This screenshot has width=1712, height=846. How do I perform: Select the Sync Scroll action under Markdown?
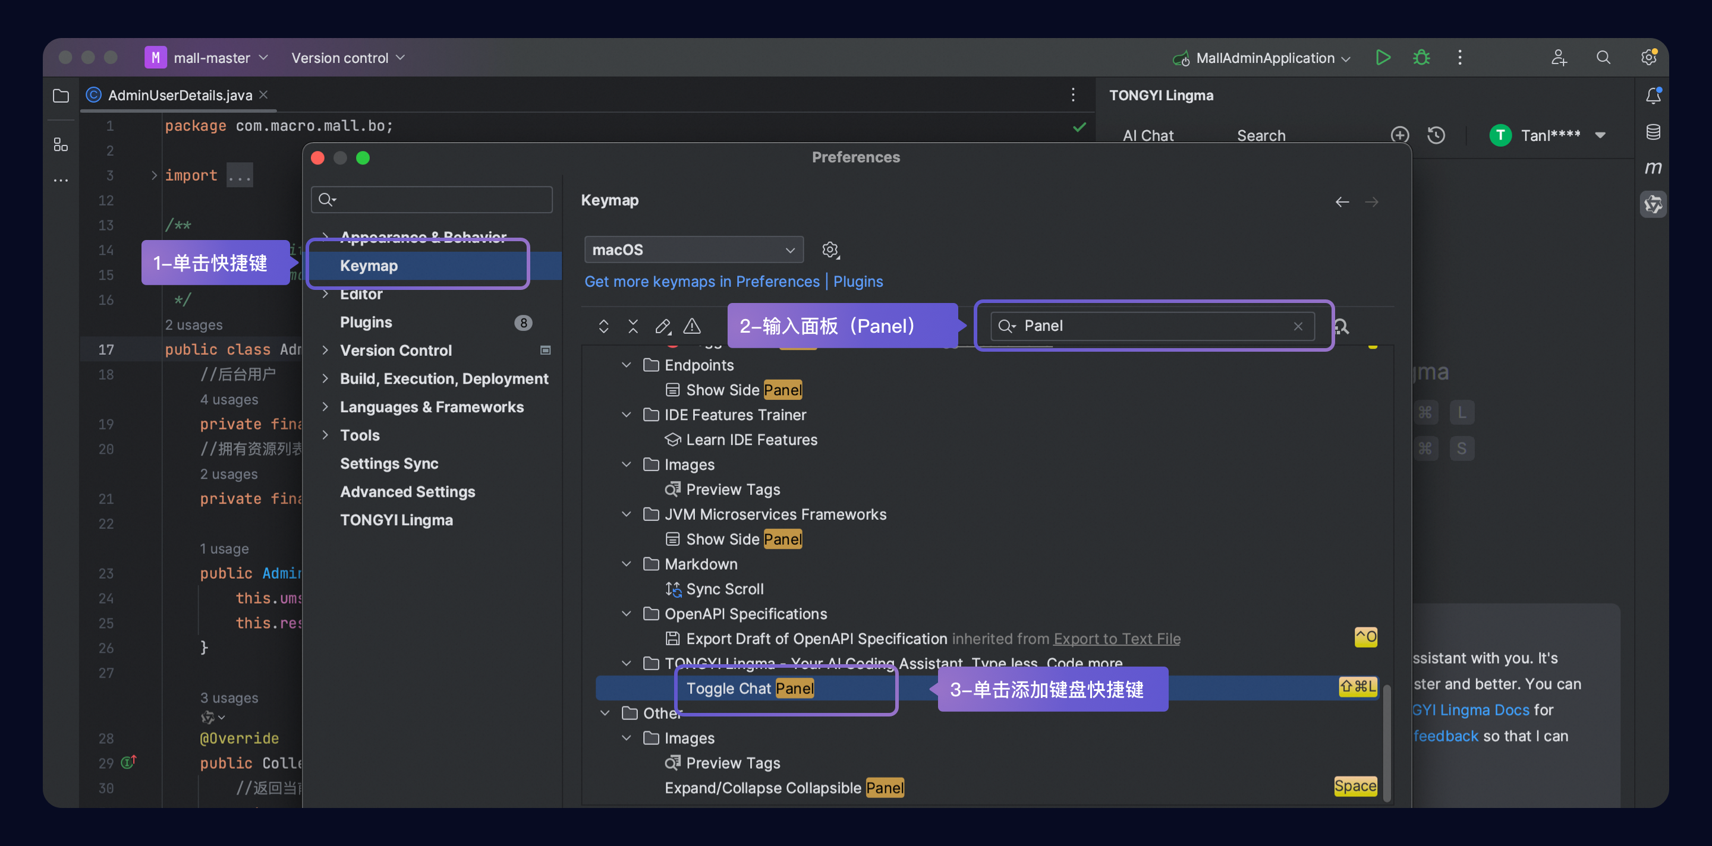[725, 590]
